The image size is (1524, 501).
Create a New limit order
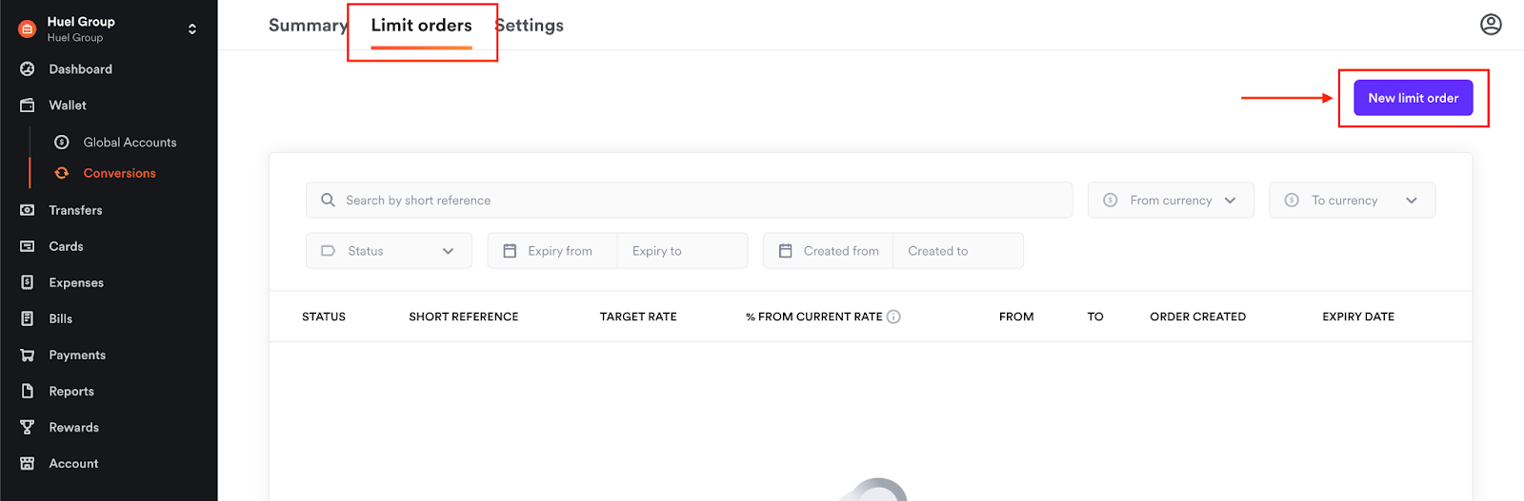pyautogui.click(x=1413, y=98)
